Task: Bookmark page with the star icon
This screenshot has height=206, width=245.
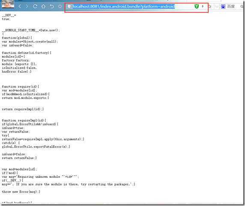Action: point(60,6)
